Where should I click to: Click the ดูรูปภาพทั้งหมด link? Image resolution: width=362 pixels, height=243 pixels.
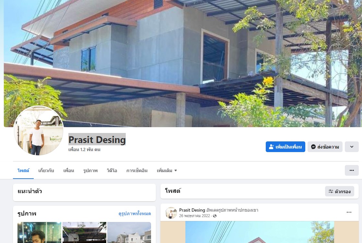[134, 214]
